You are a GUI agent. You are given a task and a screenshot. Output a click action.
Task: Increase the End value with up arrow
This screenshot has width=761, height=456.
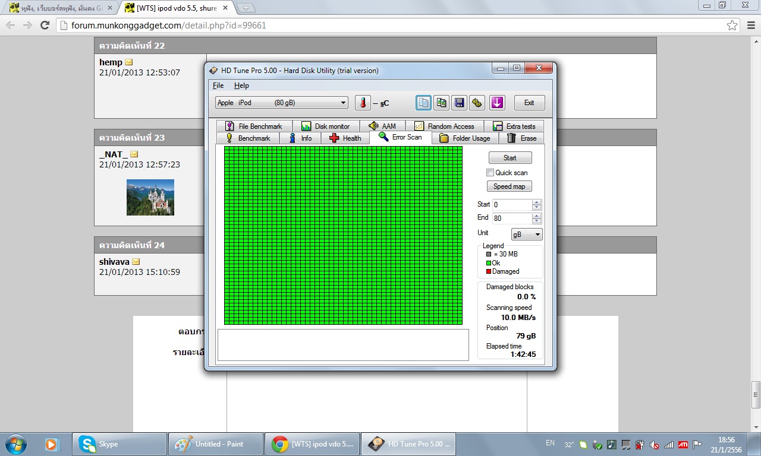537,216
